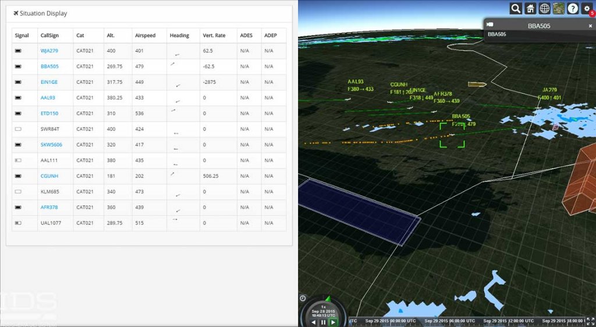
Task: Click the 536 airspeed value
Action: pos(139,113)
